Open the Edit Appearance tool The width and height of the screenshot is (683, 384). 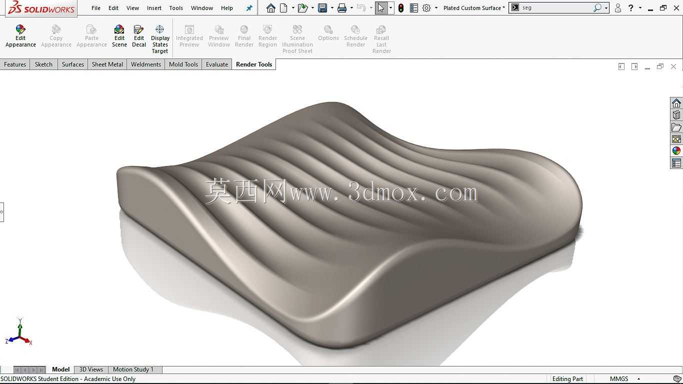20,36
